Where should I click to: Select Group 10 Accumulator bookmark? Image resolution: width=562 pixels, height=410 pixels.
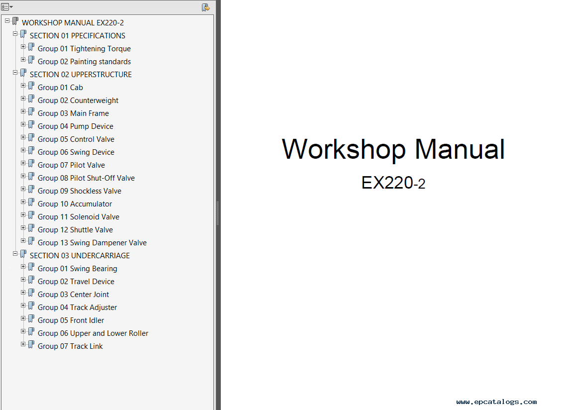coord(75,204)
